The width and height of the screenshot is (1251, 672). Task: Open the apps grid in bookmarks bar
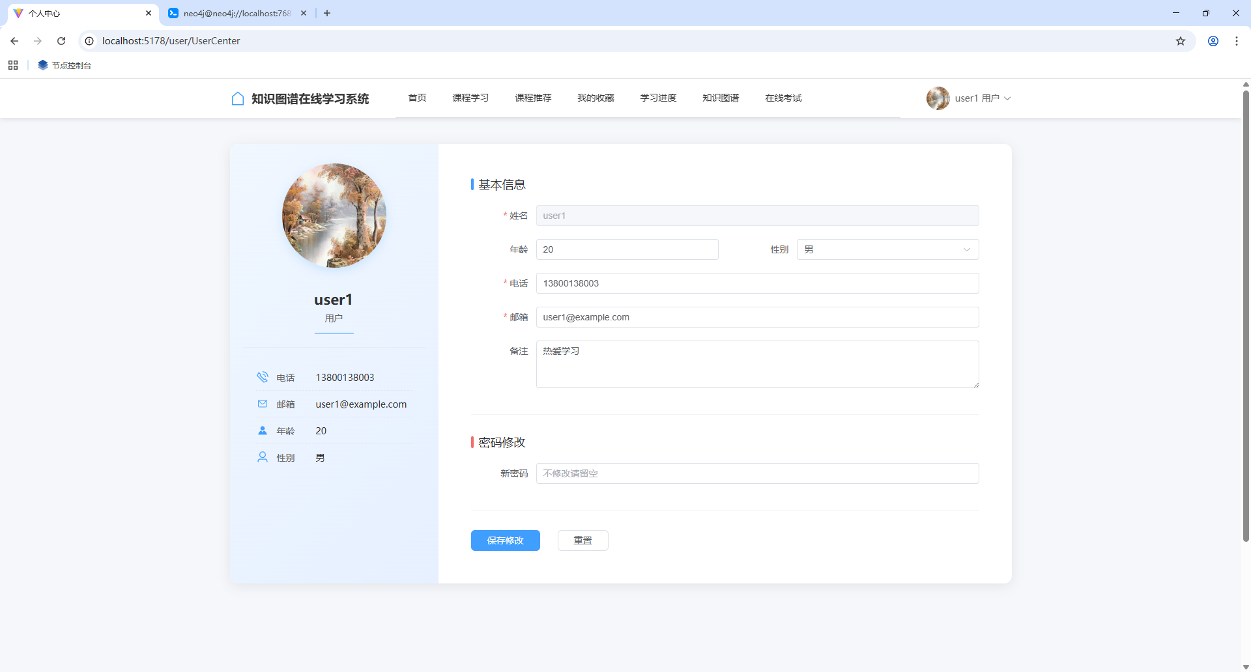click(x=13, y=65)
